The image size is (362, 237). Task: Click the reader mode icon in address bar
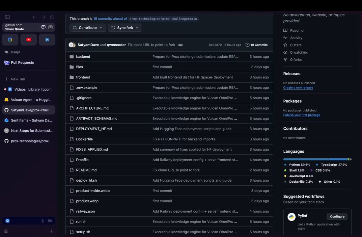[x=50, y=27]
